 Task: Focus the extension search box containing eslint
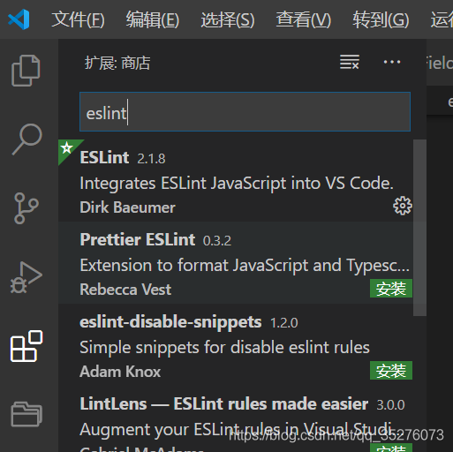click(x=245, y=112)
